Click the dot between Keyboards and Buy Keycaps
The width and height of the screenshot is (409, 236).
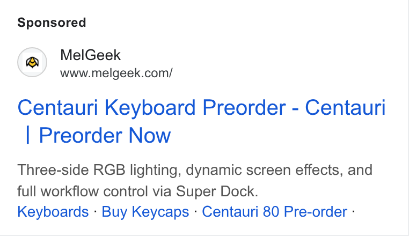tap(95, 211)
